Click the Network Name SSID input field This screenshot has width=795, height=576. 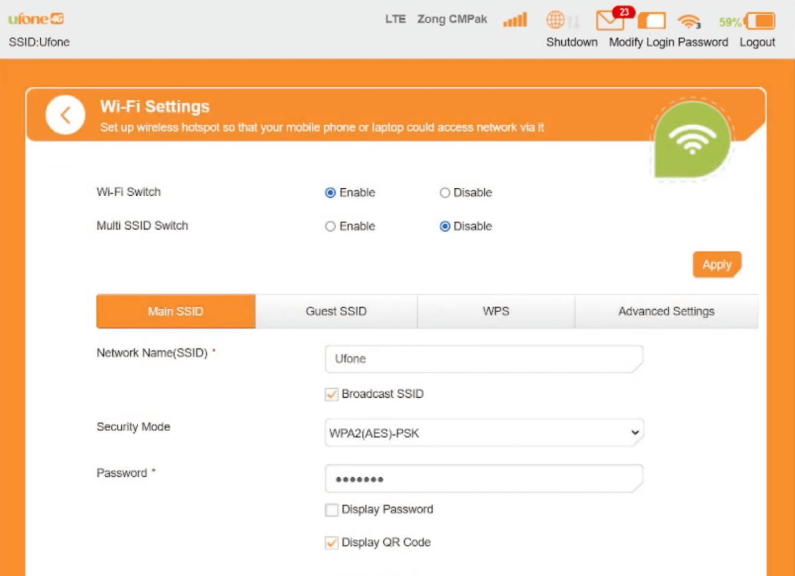tap(484, 359)
